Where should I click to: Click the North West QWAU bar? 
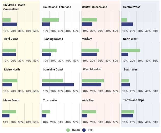[130, 50]
